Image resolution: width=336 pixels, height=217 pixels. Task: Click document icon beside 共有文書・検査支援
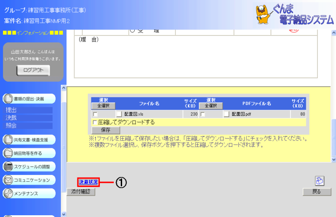[x=8, y=140]
